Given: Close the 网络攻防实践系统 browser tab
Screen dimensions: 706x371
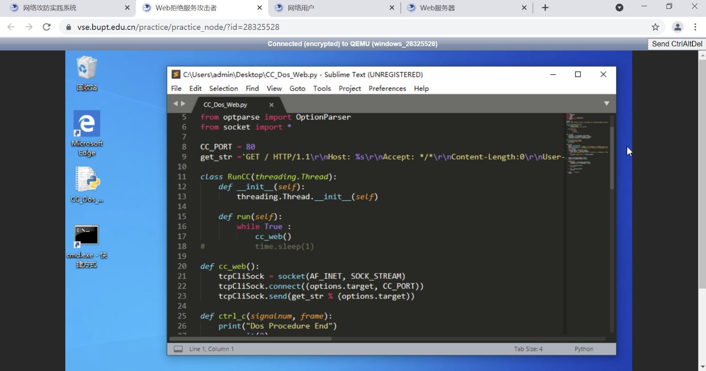Looking at the screenshot, I should (127, 8).
